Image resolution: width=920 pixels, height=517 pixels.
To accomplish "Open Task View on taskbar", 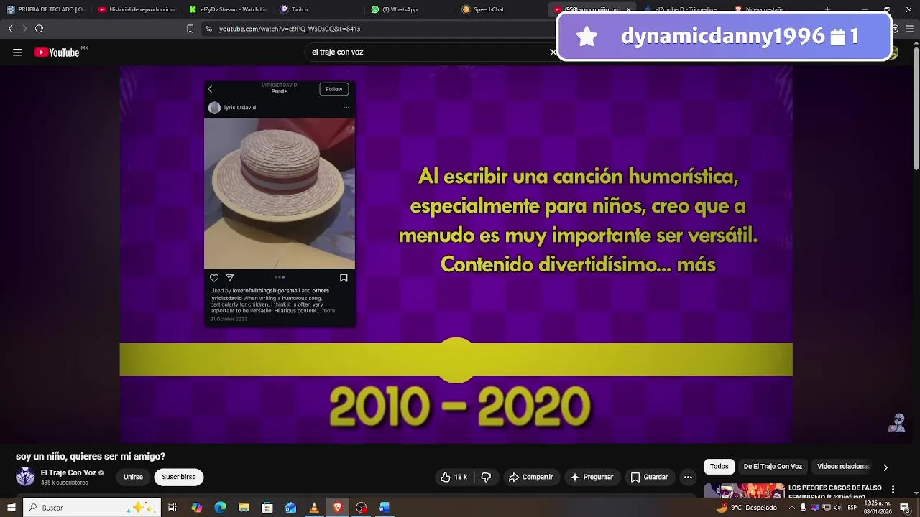I will pyautogui.click(x=172, y=508).
